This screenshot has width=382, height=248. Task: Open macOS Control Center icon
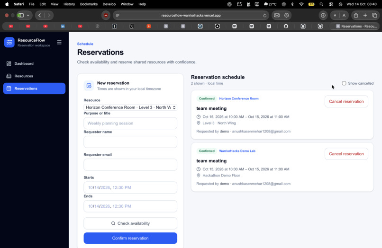click(x=331, y=4)
